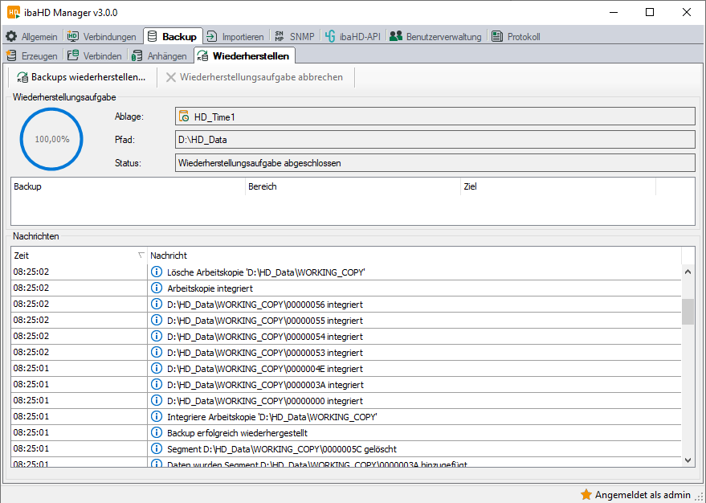
Task: Click the HD_Time1 store icon
Action: click(185, 117)
